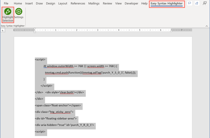Click the span class='float-anchor' code line
Viewport: 210px width, 138px height.
point(58,105)
